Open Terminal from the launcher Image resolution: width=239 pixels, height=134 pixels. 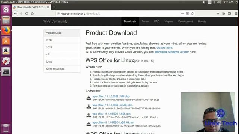6,71
